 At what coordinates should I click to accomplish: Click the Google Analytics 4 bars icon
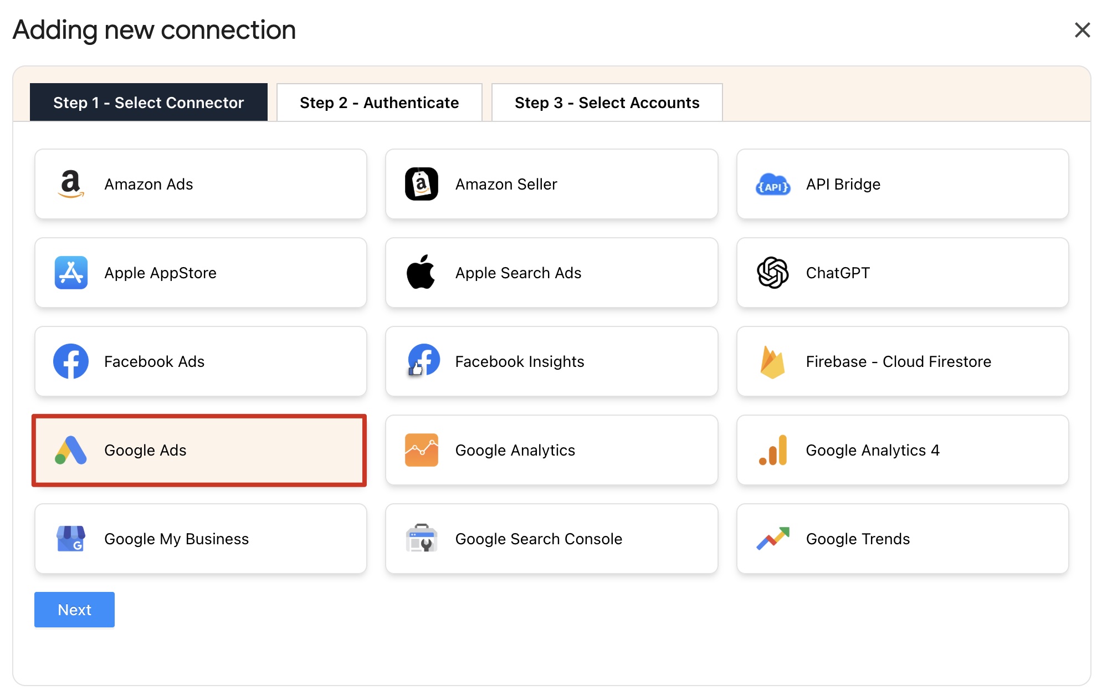pos(773,450)
